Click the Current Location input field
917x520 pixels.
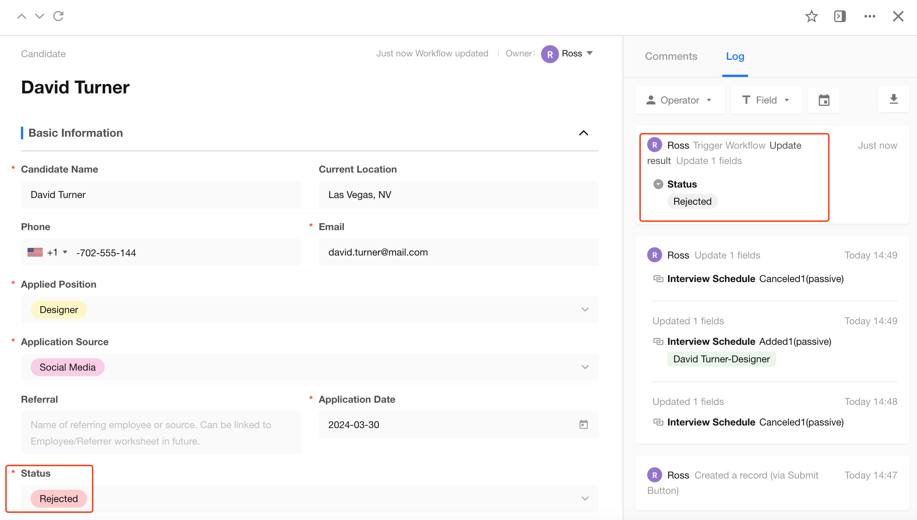click(x=458, y=195)
